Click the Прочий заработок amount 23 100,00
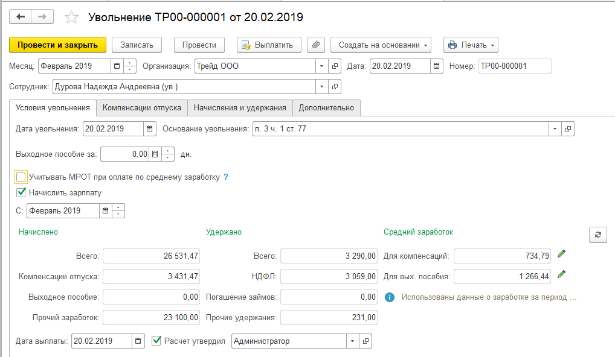 (152, 317)
